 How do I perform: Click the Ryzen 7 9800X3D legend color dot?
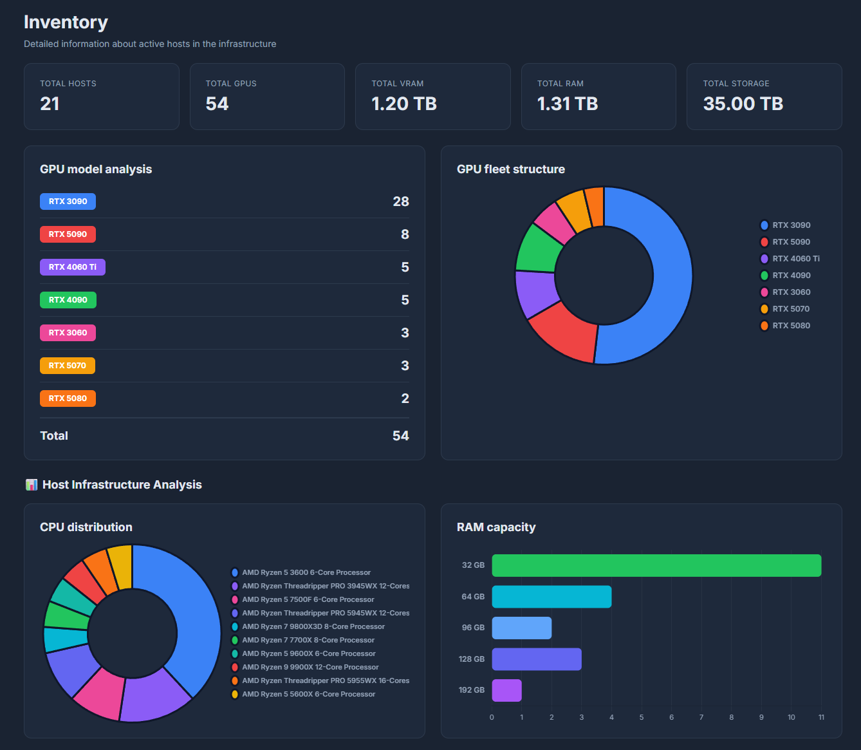click(235, 626)
